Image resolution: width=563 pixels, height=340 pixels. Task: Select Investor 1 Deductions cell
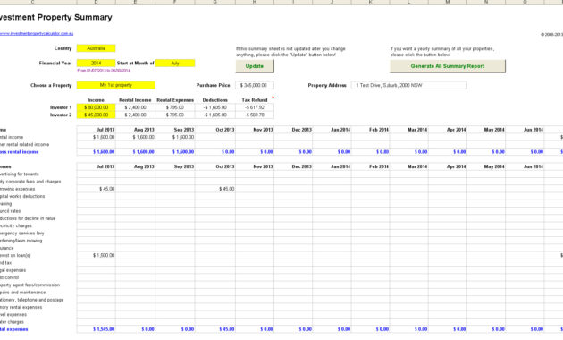(x=215, y=107)
